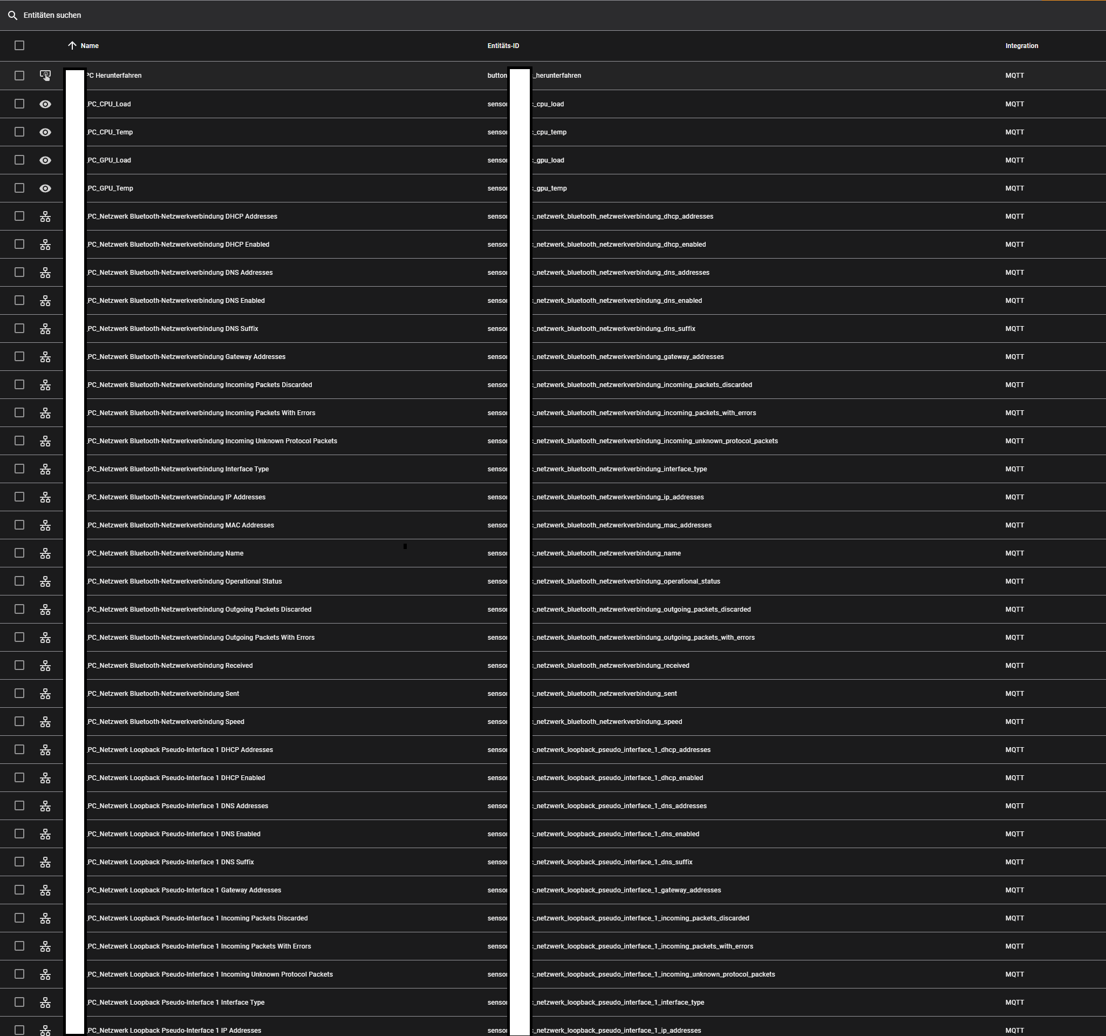1106x1036 pixels.
Task: Tick the checkbox for Loopback Gateway Addresses
Action: pos(19,890)
